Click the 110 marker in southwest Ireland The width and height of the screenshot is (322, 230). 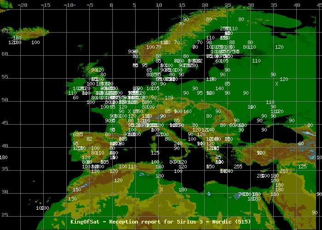72,93
